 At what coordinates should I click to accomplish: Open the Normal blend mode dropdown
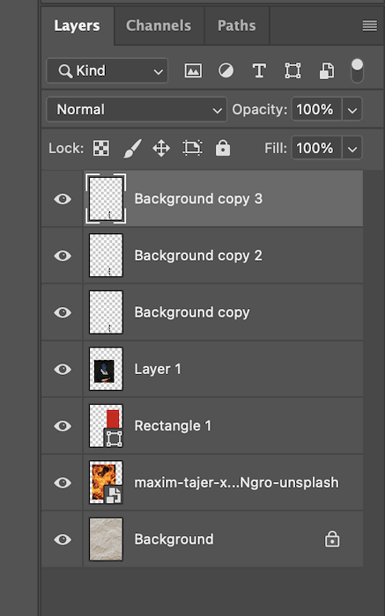(x=137, y=109)
